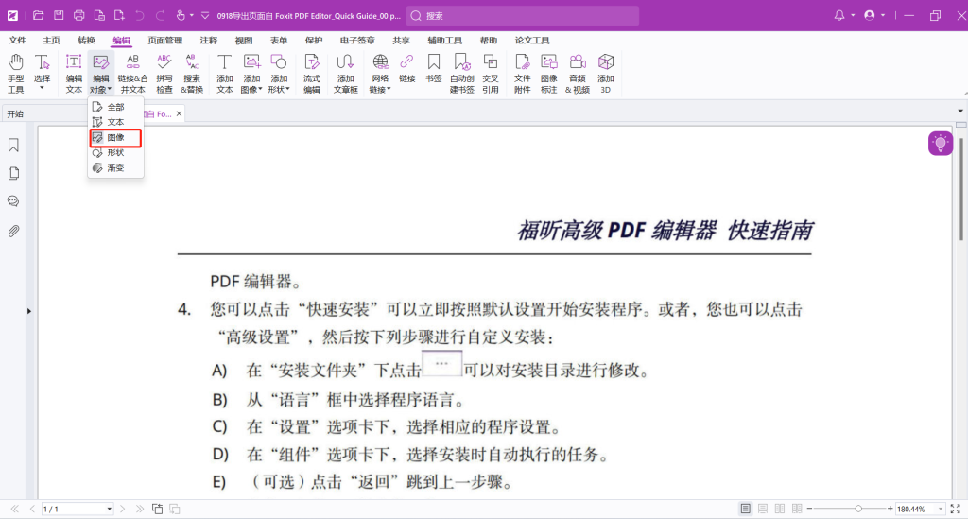Switch to the 表单 (Form) ribbon tab
968x519 pixels.
point(279,40)
